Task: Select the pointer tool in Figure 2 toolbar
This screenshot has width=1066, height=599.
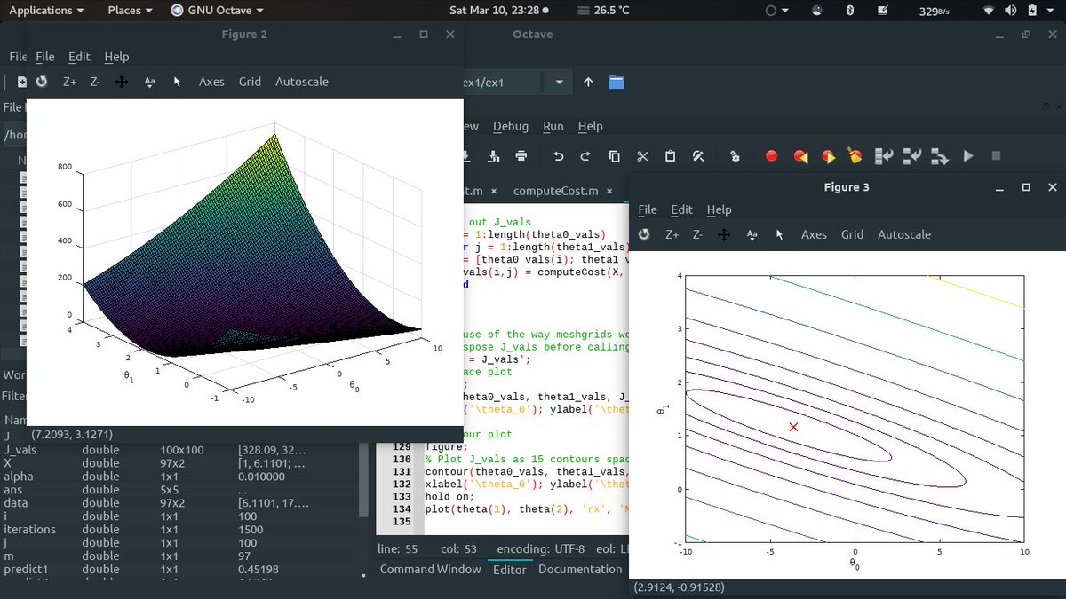Action: 177,82
